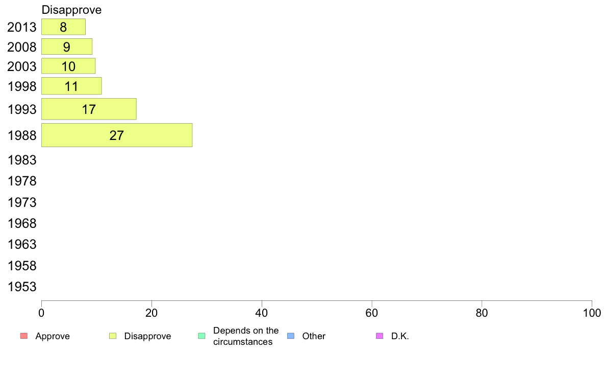Click the 2013 bar showing 8
The image size is (606, 376).
63,27
